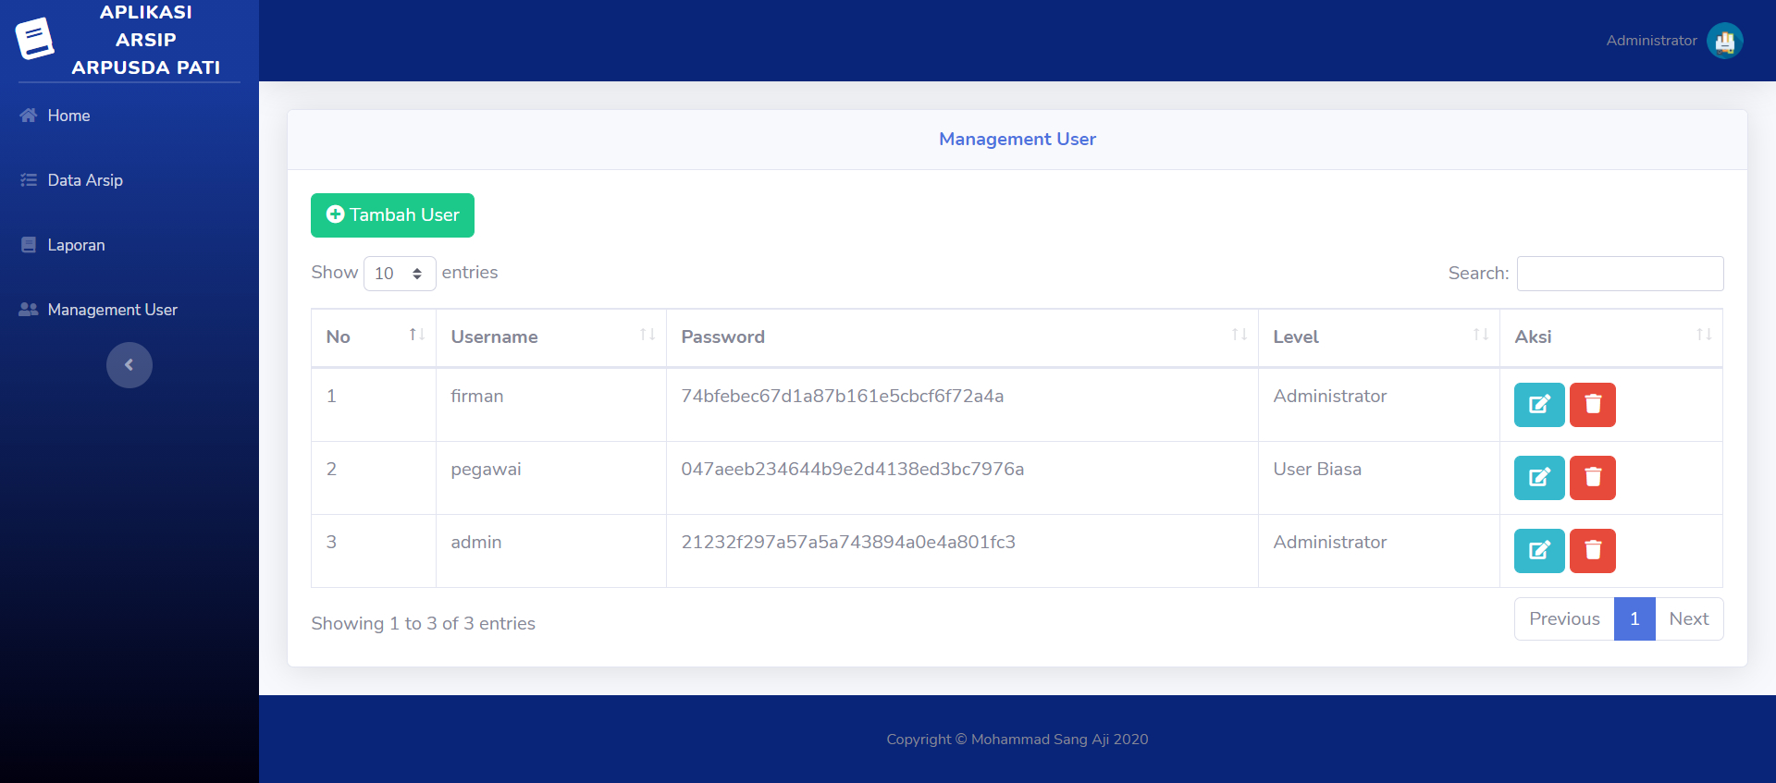Click the edit icon for user admin

pos(1538,551)
